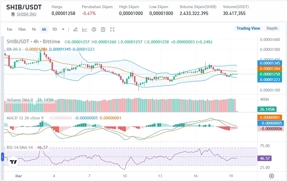
Task: Click the orange basis price label 0.00001284
Action: (270, 68)
